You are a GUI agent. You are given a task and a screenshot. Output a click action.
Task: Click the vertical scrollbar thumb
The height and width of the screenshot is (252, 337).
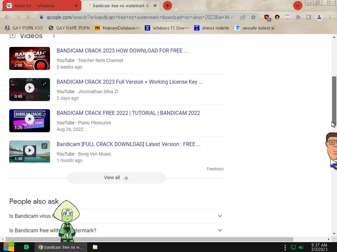click(334, 100)
